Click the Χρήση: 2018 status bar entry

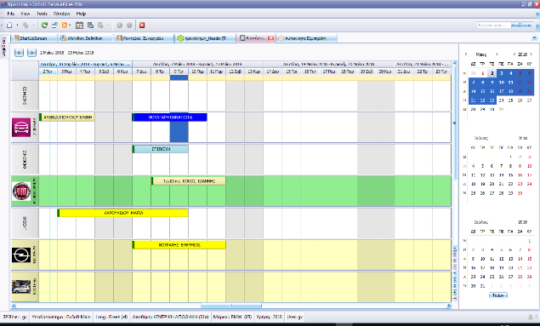coord(270,317)
